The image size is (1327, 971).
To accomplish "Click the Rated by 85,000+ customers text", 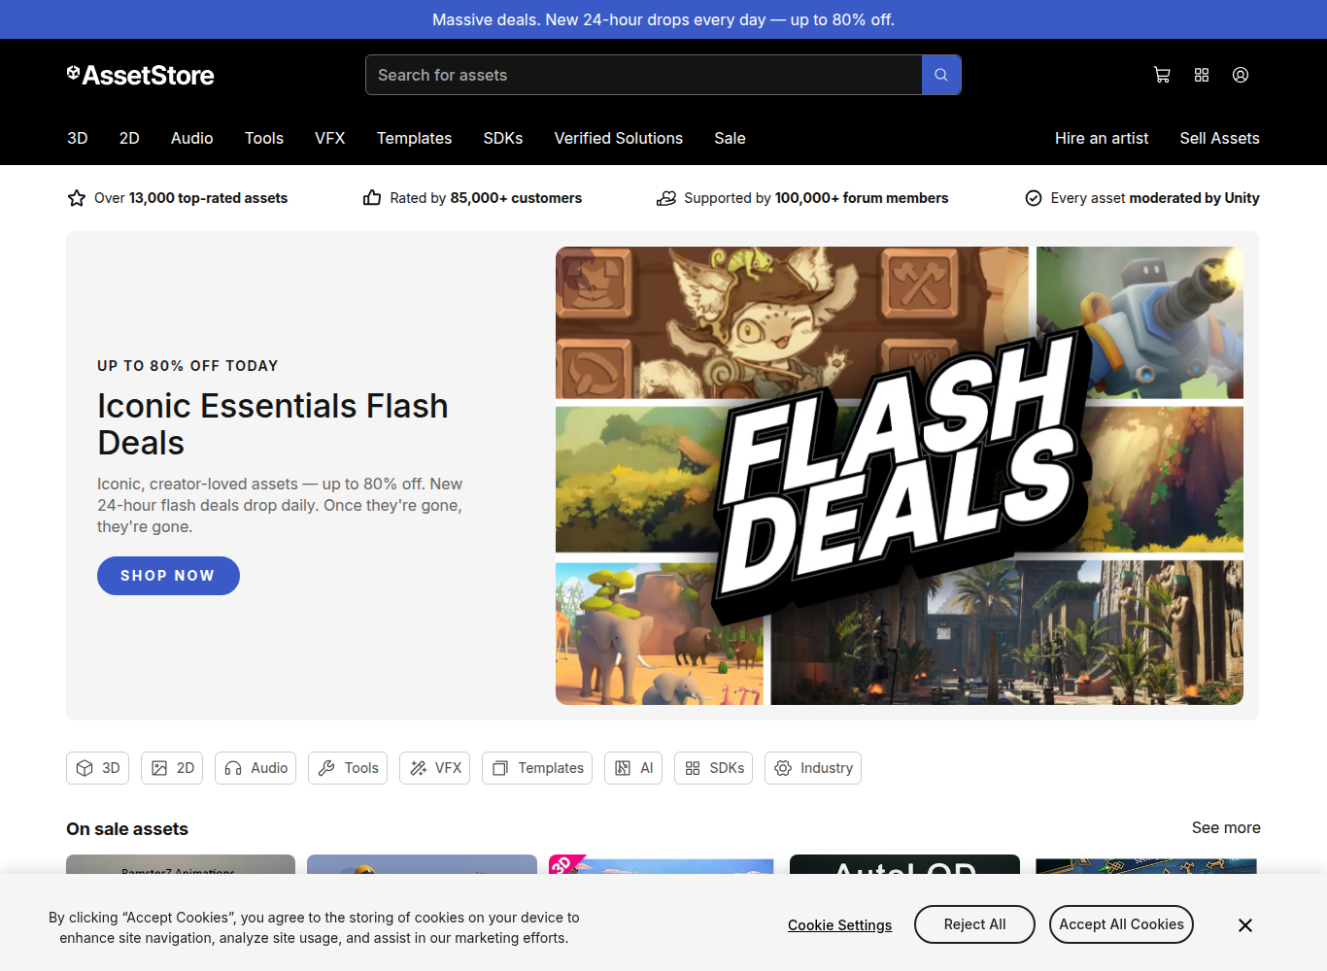I will 486,198.
